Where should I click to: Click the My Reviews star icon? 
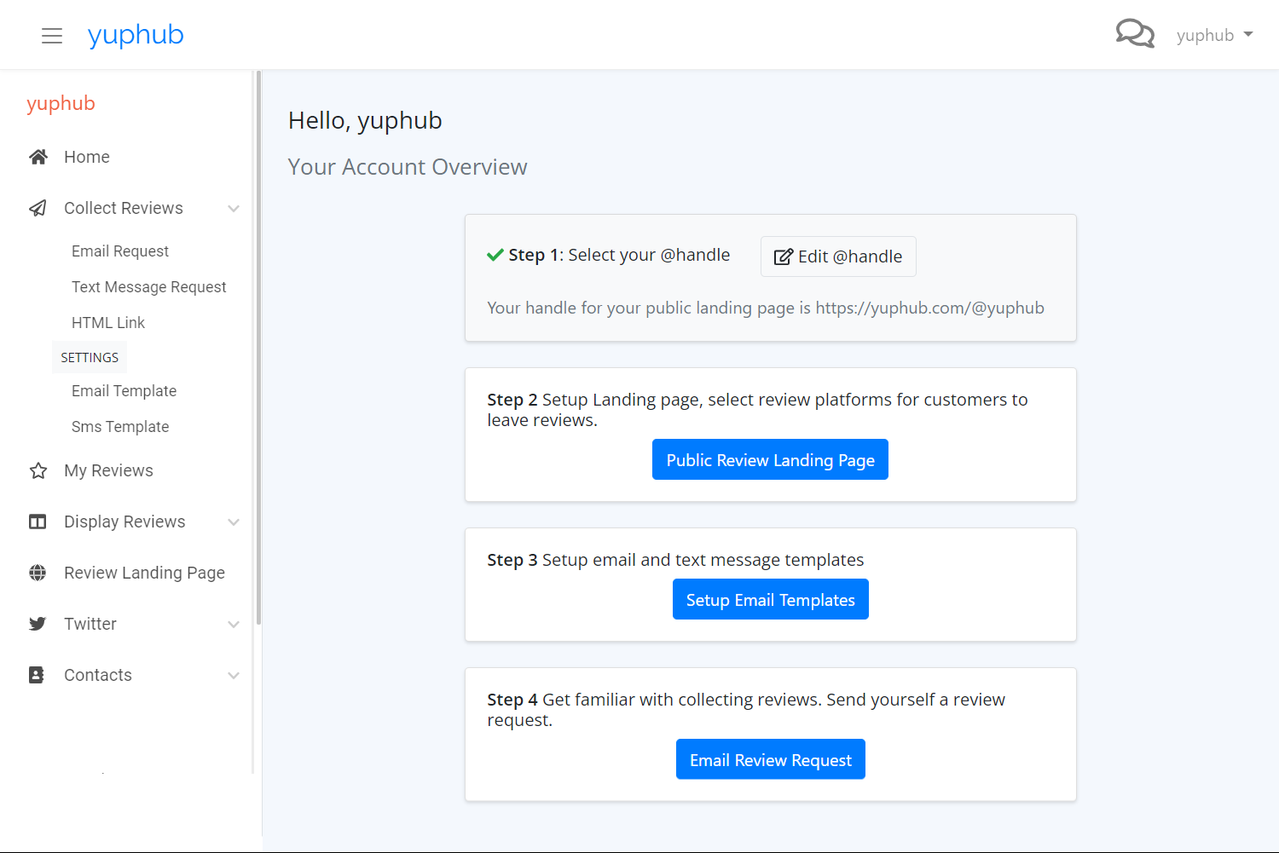pos(38,470)
